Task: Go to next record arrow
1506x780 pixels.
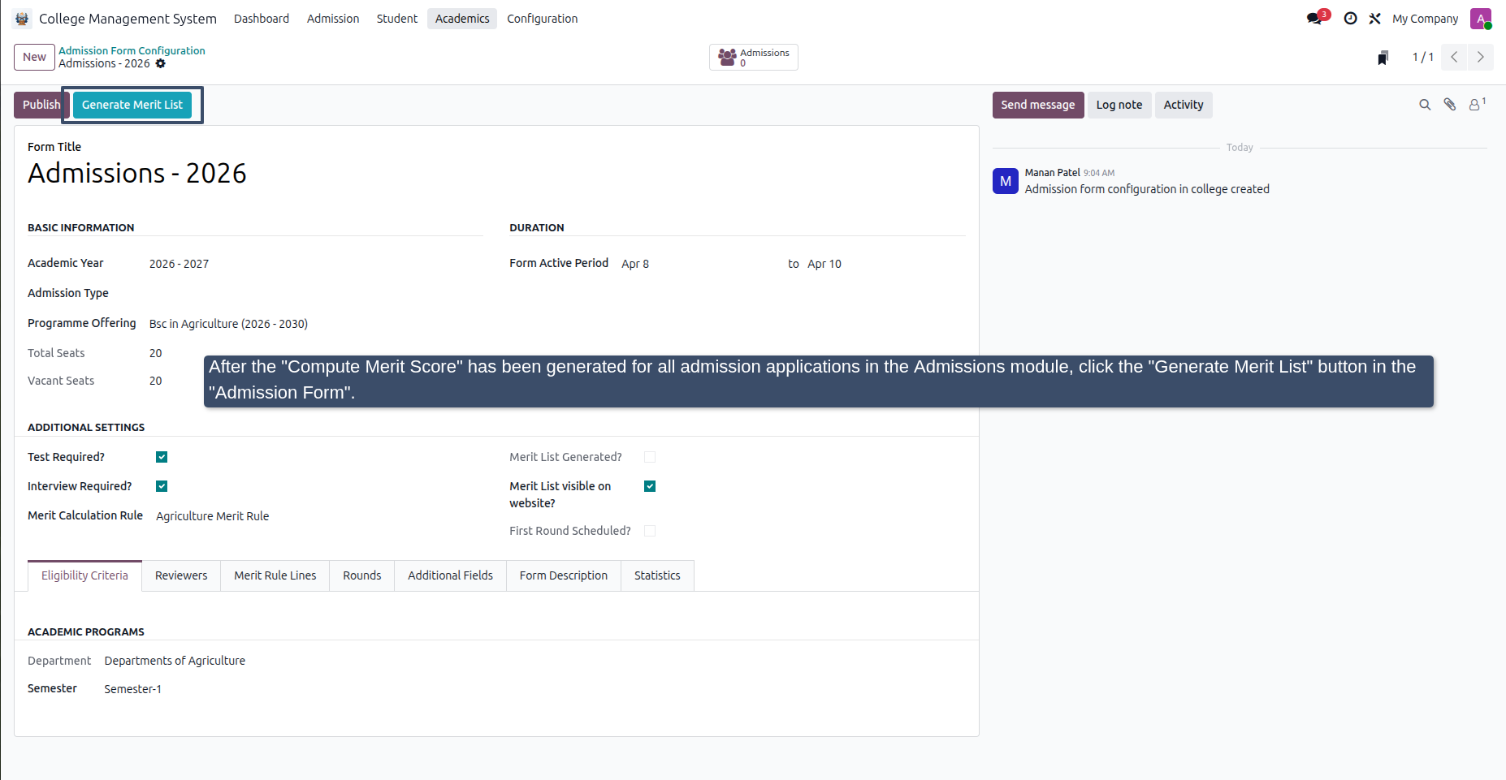Action: 1480,57
